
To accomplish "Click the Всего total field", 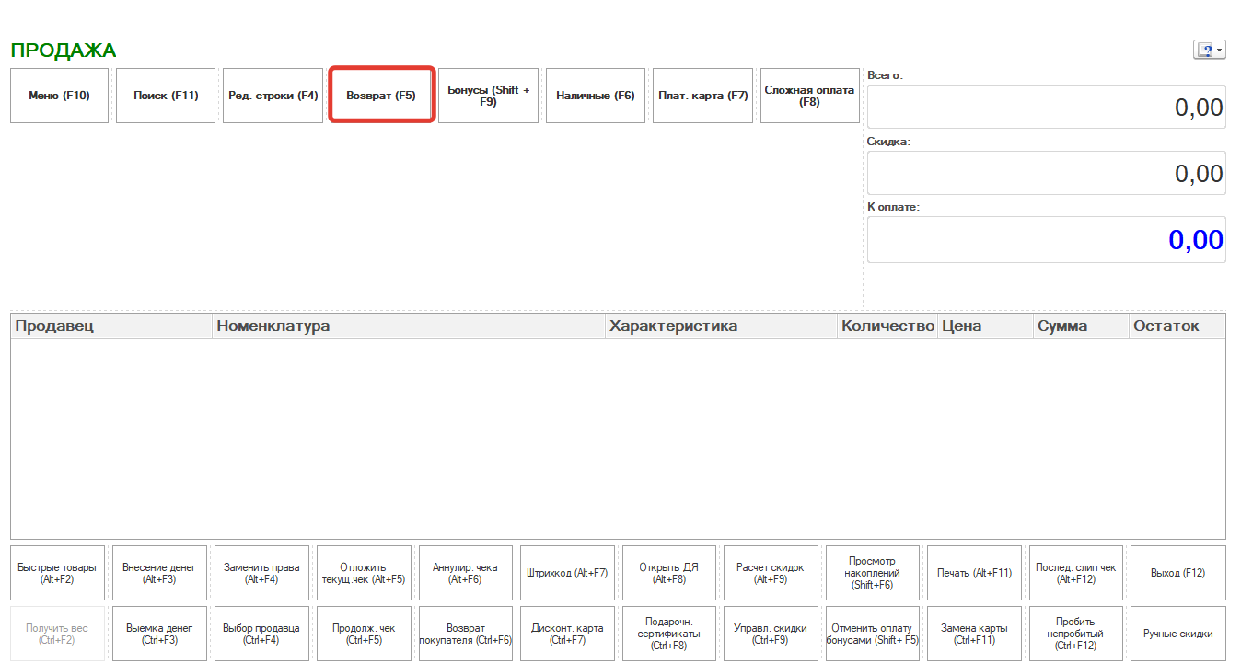I will point(1046,108).
